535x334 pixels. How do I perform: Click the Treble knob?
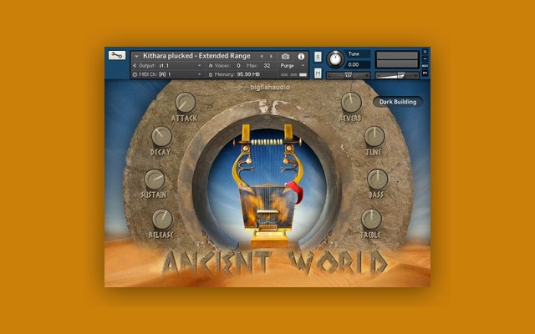[x=371, y=219]
